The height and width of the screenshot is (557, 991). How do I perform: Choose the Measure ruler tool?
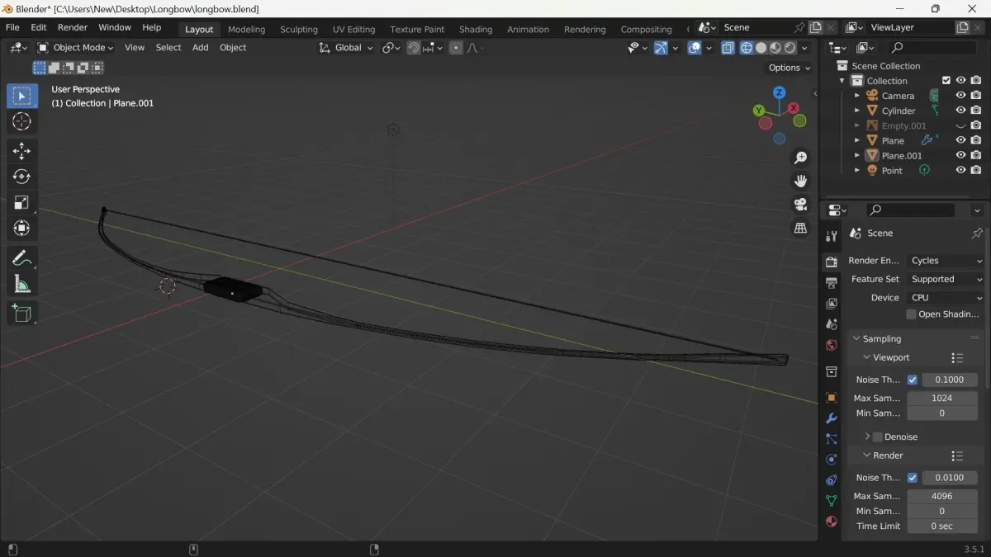point(22,285)
